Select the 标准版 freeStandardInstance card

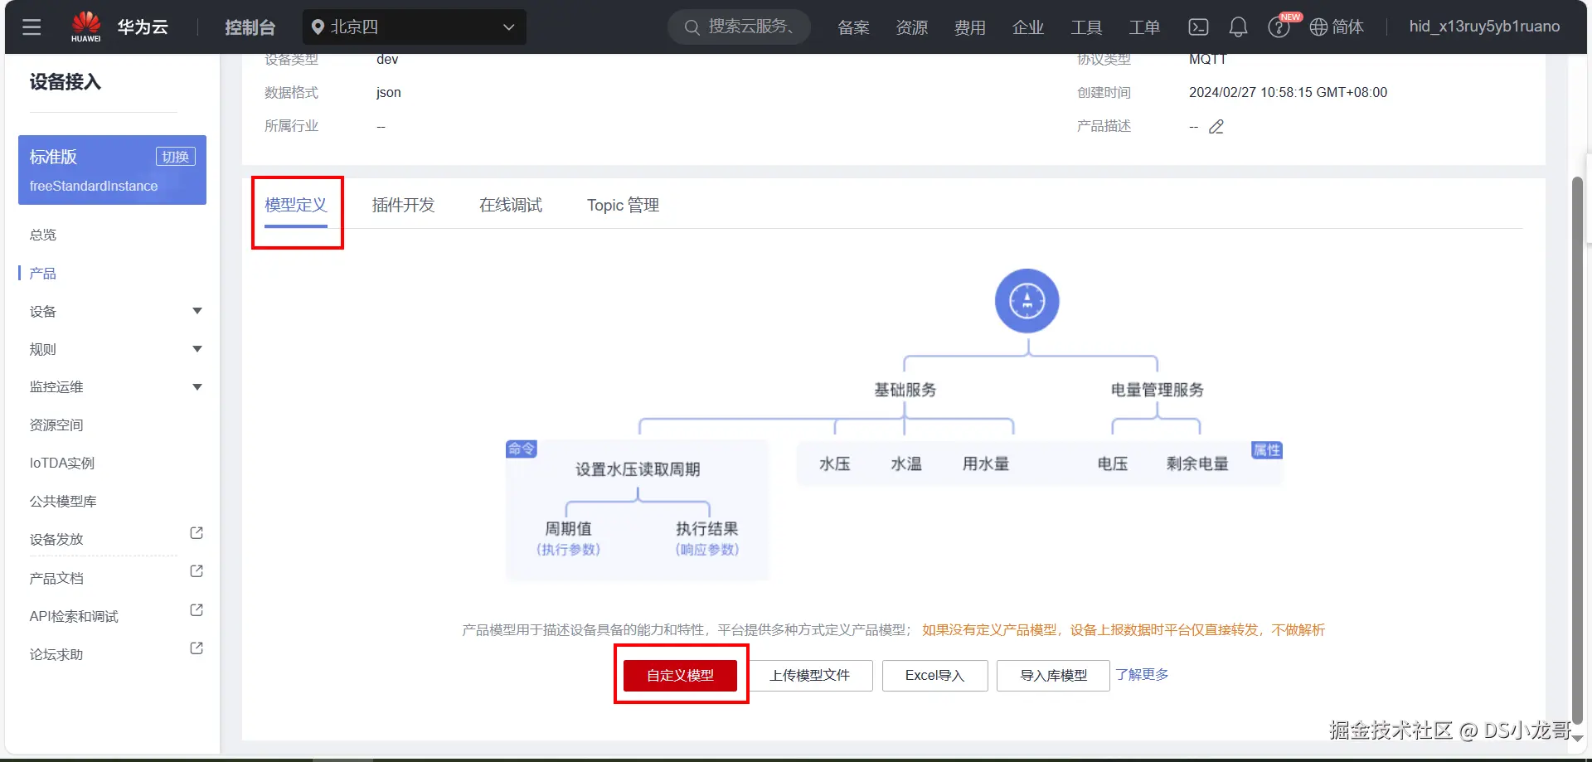click(112, 170)
